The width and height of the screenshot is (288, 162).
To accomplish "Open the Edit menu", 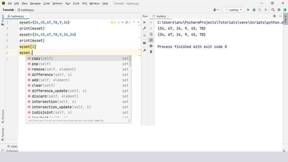I will pos(17,3).
